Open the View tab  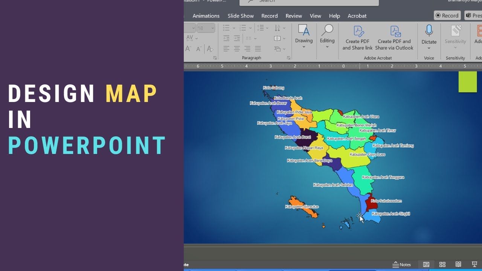tap(316, 16)
